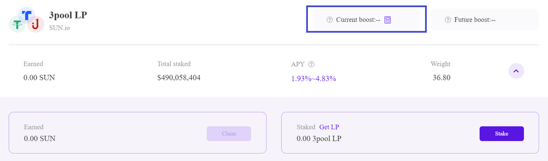Click the Claim button

(x=229, y=134)
